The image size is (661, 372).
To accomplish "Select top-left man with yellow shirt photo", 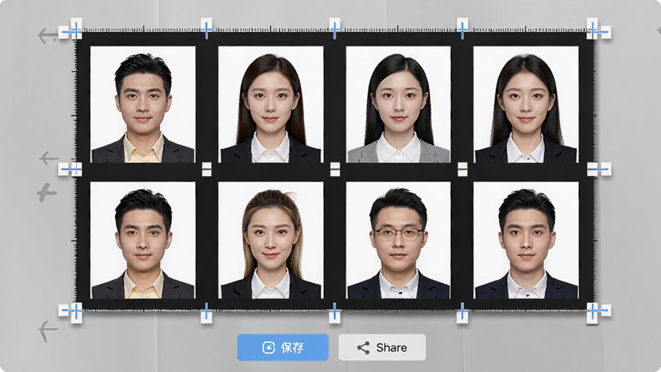I will coord(143,105).
